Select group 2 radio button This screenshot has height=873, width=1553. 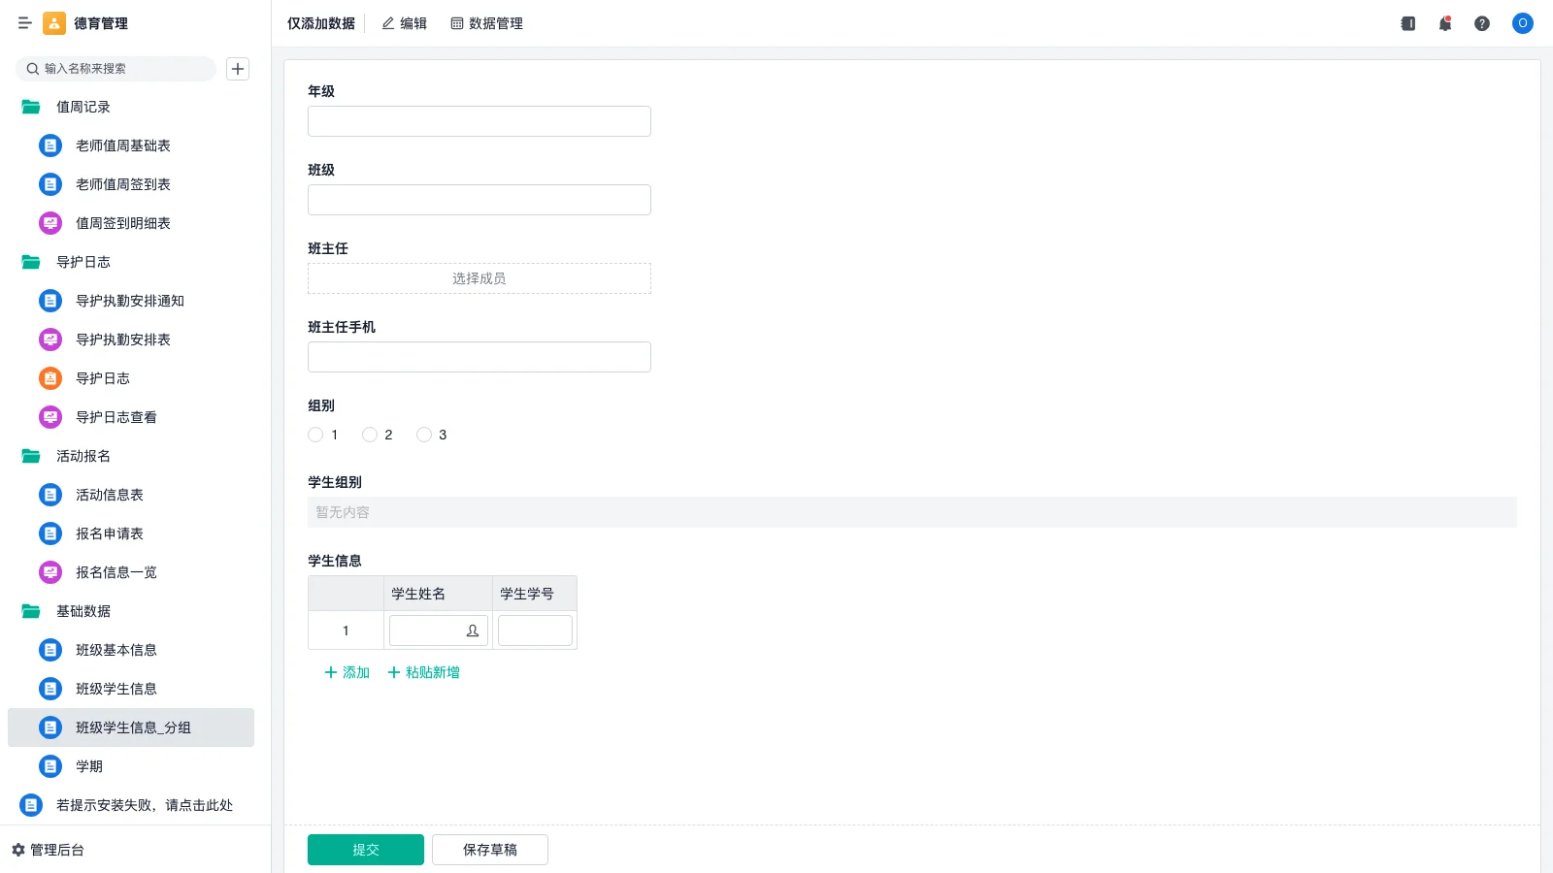[370, 435]
